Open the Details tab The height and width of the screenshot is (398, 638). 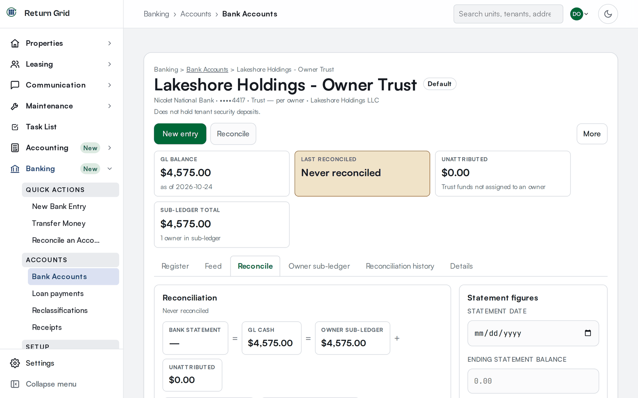461,266
